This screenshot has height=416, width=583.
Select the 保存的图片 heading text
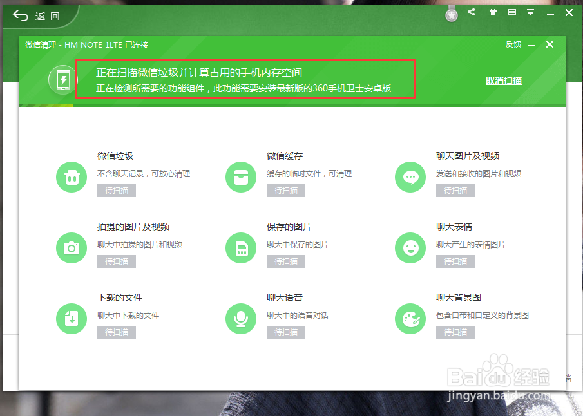[289, 227]
